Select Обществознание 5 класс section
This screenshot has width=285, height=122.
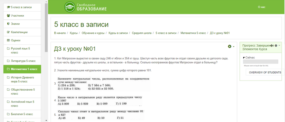click(x=22, y=91)
